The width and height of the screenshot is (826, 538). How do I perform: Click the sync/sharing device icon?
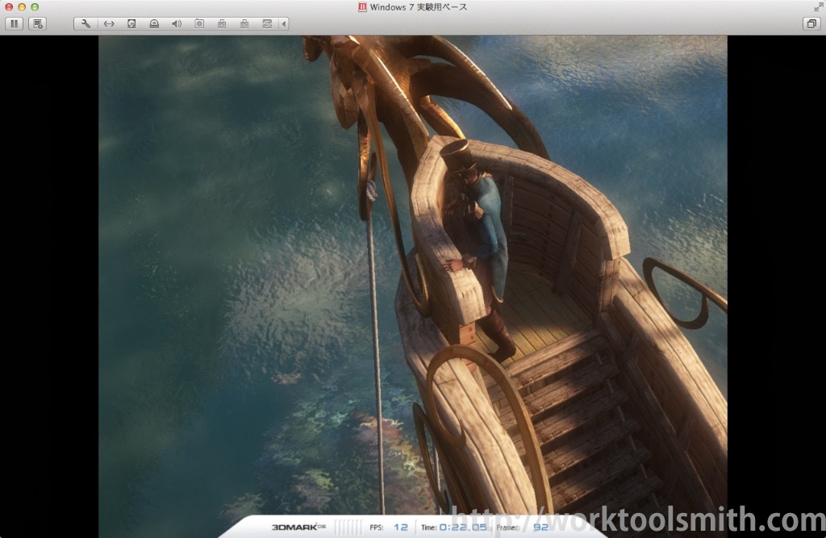pyautogui.click(x=268, y=23)
